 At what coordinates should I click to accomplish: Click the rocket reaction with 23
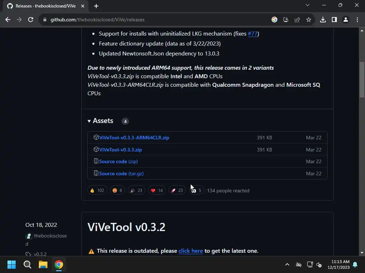177,191
